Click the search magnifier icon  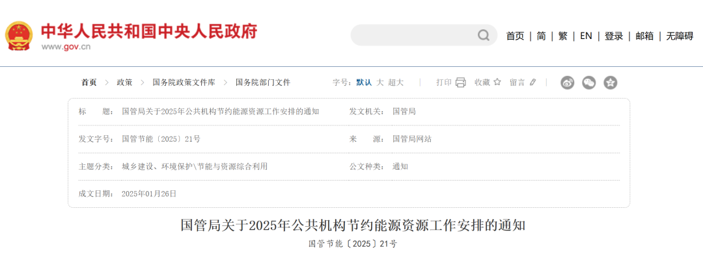(x=483, y=35)
